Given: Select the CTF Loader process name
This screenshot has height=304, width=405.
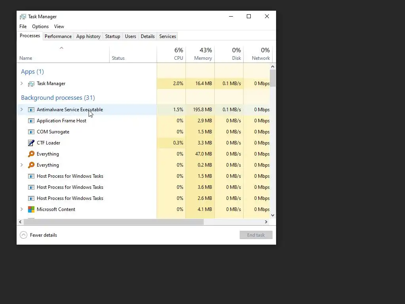Looking at the screenshot, I should (x=49, y=142).
